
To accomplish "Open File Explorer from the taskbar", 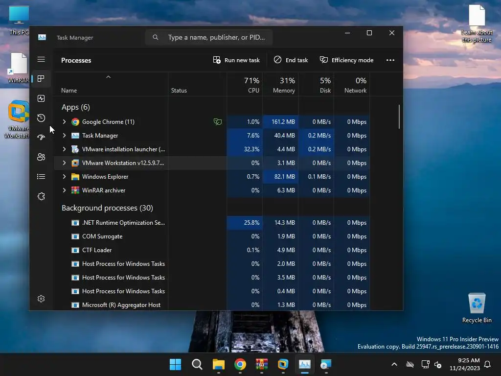I will [219, 364].
